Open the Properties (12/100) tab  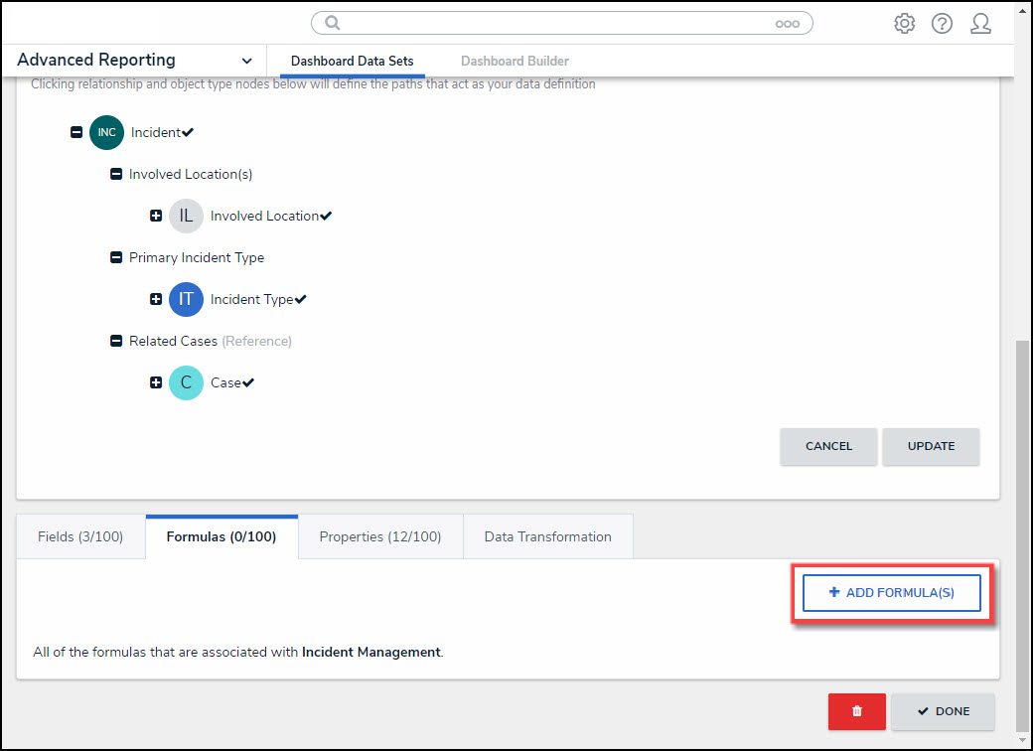point(380,536)
